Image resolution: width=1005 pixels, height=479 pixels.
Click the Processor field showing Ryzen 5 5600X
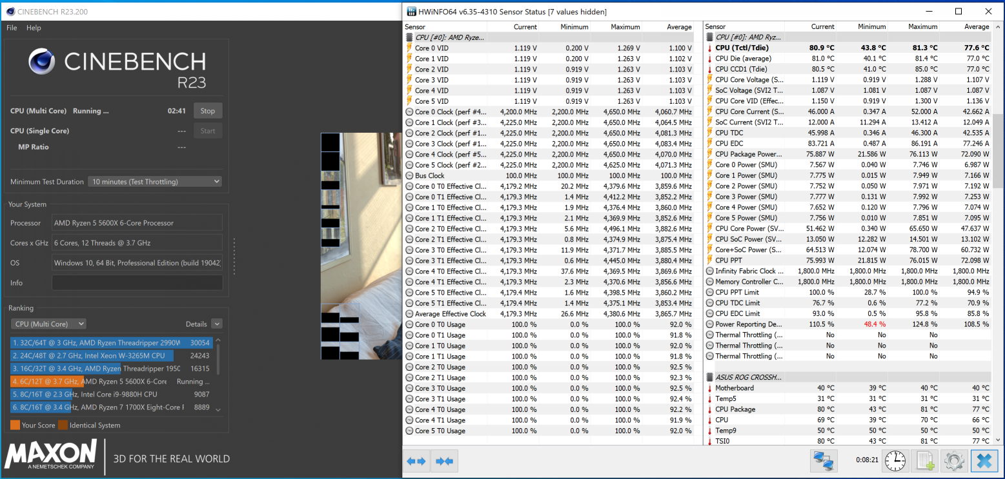(137, 223)
